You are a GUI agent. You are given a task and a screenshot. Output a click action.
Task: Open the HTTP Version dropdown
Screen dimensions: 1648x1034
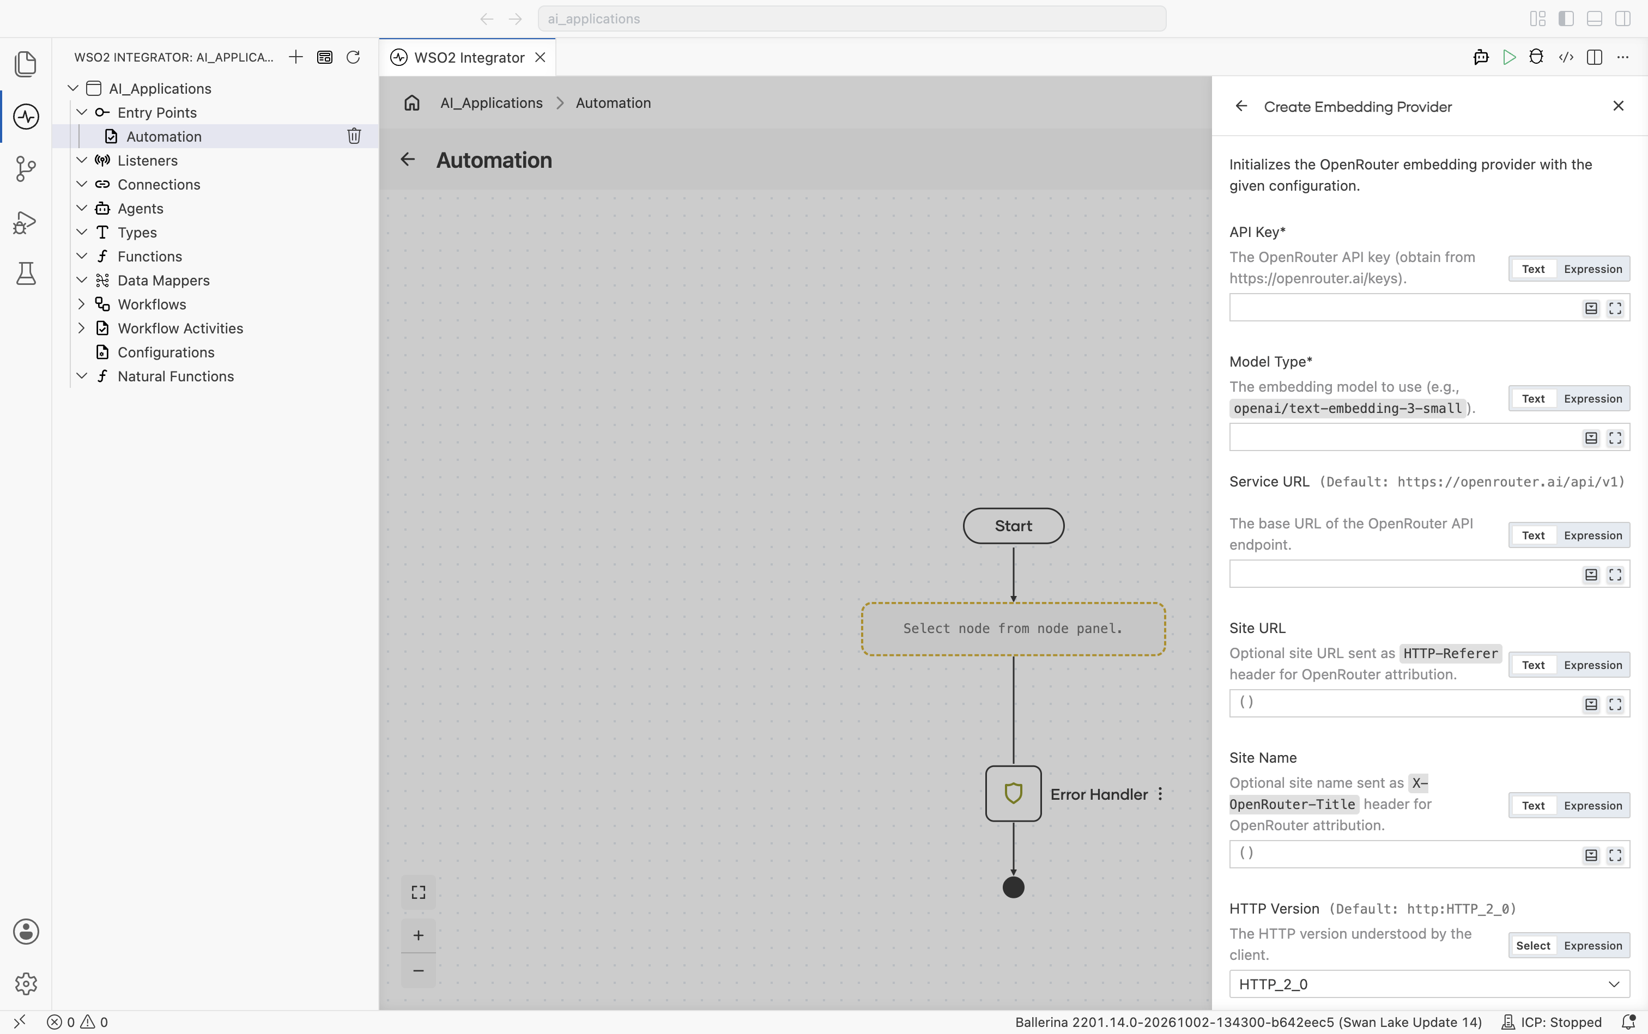tap(1429, 984)
